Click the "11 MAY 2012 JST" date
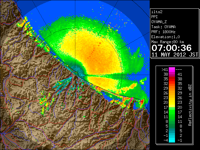 coord(175,55)
